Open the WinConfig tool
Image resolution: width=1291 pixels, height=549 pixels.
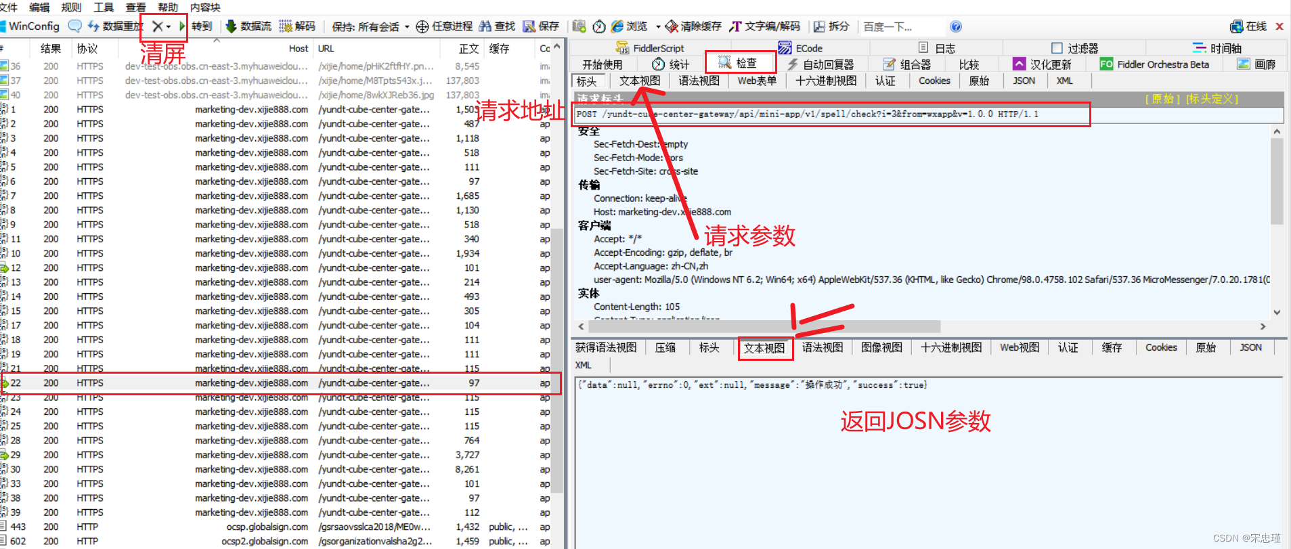point(30,26)
